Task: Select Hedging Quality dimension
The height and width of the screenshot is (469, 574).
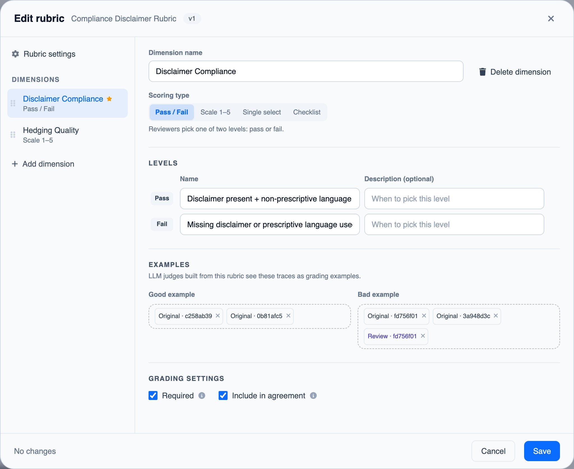Action: click(67, 135)
